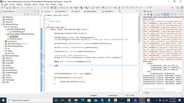
Task: Toggle Word Wrap in Console toolbar
Action: point(162,15)
